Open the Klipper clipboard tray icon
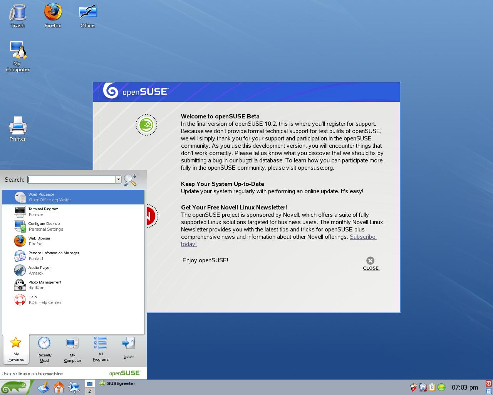This screenshot has height=395, width=493. point(432,387)
